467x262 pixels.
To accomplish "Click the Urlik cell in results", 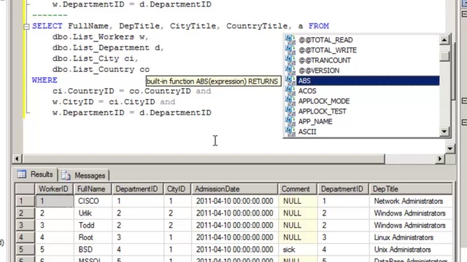I will point(93,213).
